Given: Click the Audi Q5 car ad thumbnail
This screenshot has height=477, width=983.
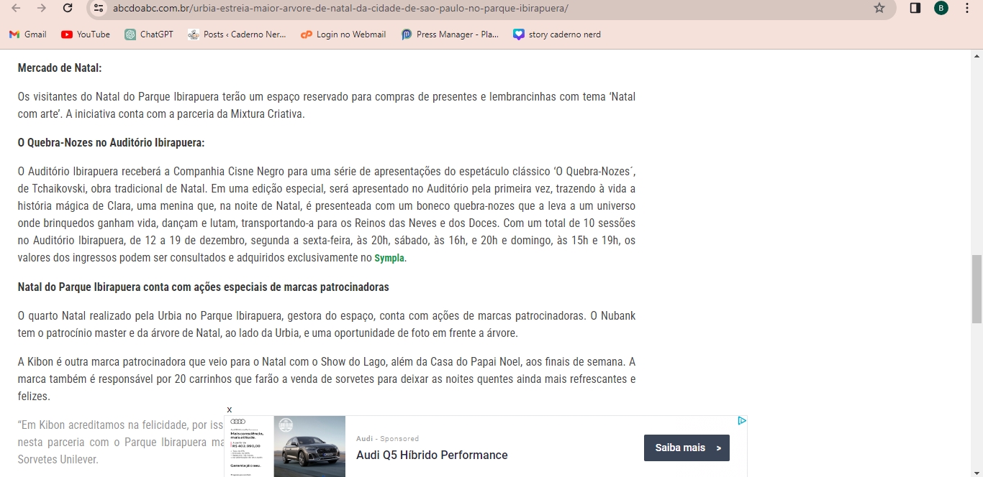Looking at the screenshot, I should [x=309, y=446].
